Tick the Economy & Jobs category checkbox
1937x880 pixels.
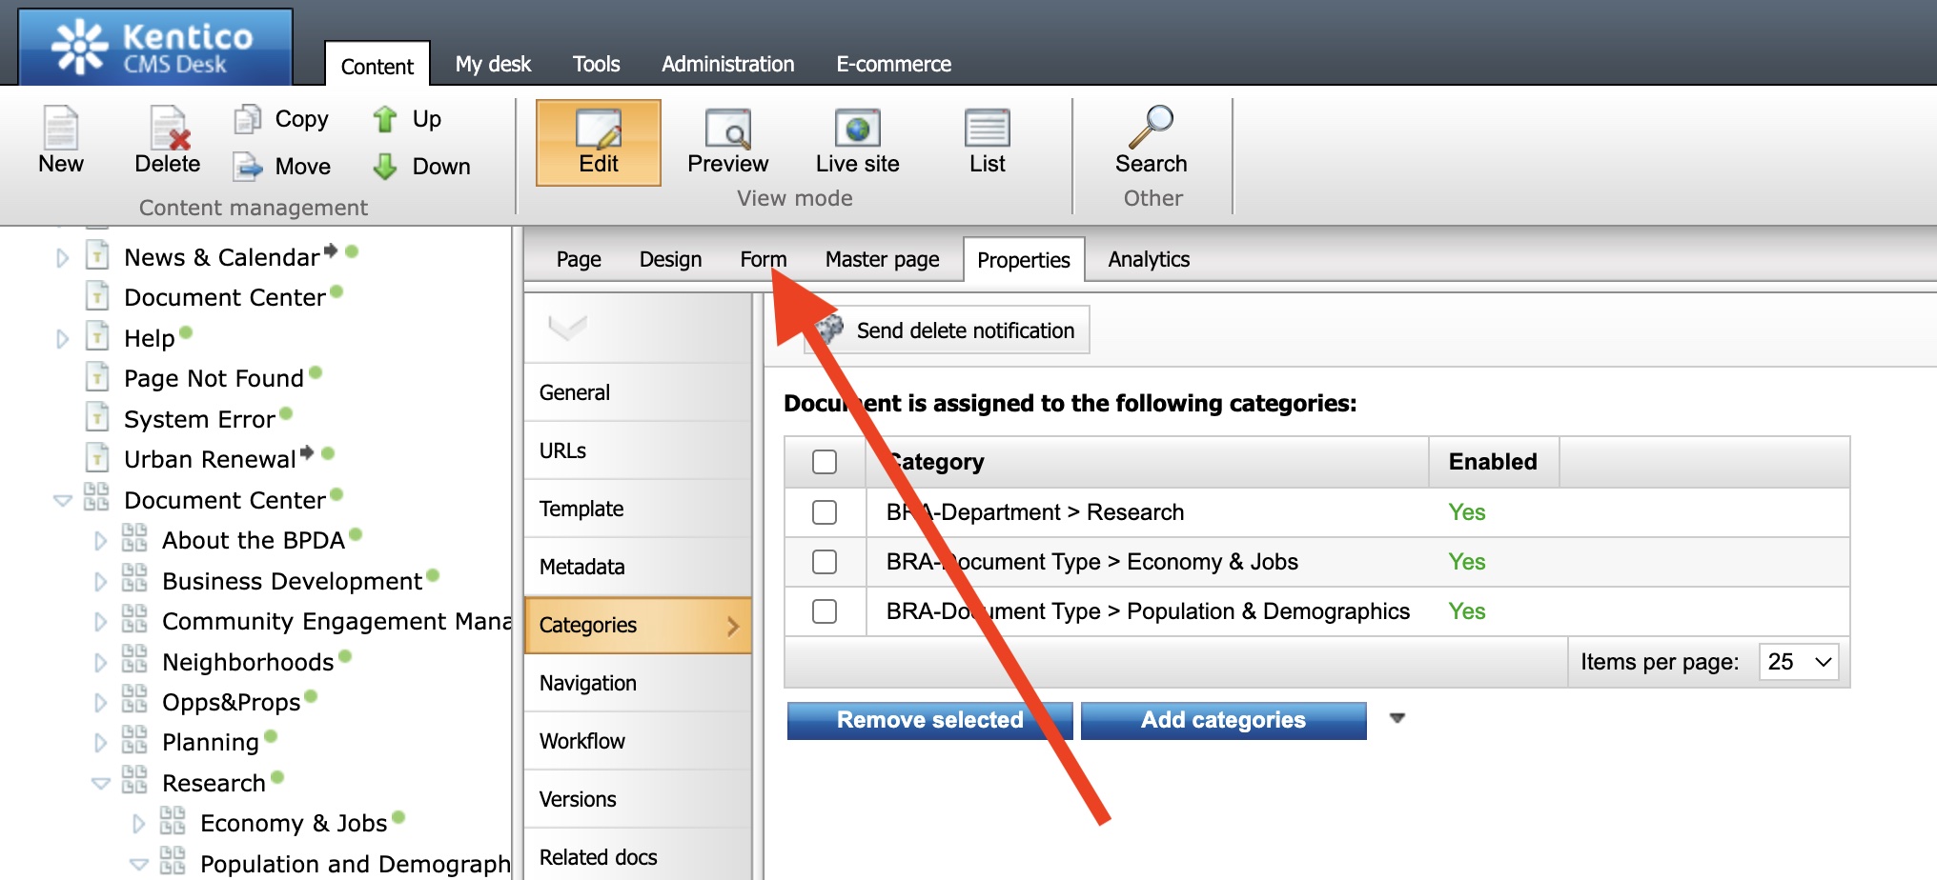pos(825,562)
